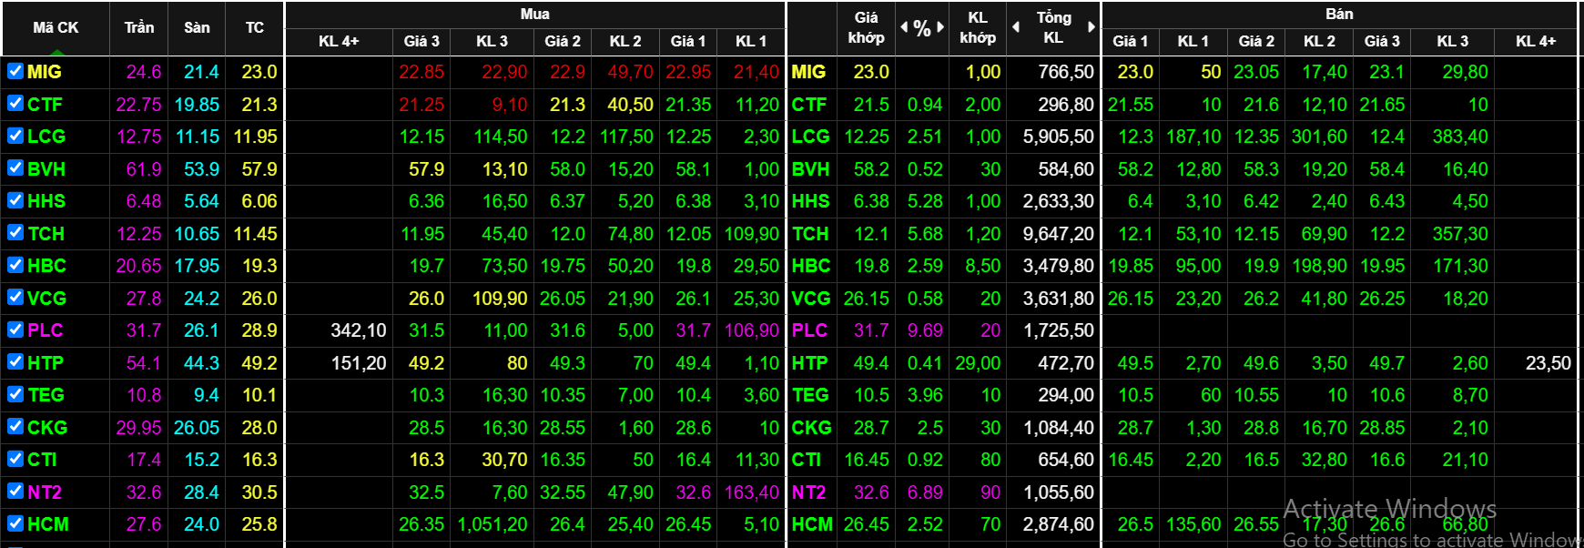Uncheck the CKG stock checkbox

[15, 426]
